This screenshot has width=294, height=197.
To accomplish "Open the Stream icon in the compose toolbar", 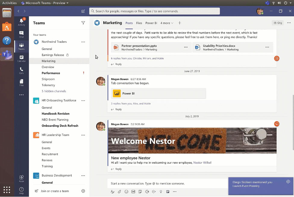I will point(154,192).
